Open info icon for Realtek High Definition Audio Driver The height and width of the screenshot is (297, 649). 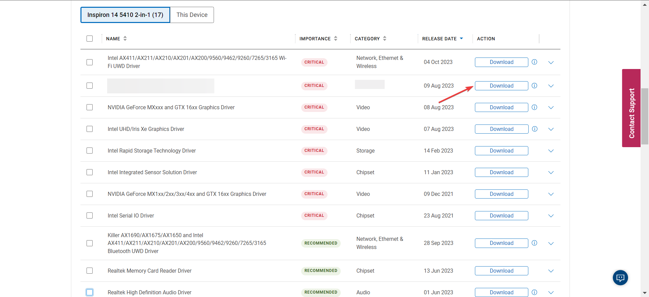tap(534, 292)
